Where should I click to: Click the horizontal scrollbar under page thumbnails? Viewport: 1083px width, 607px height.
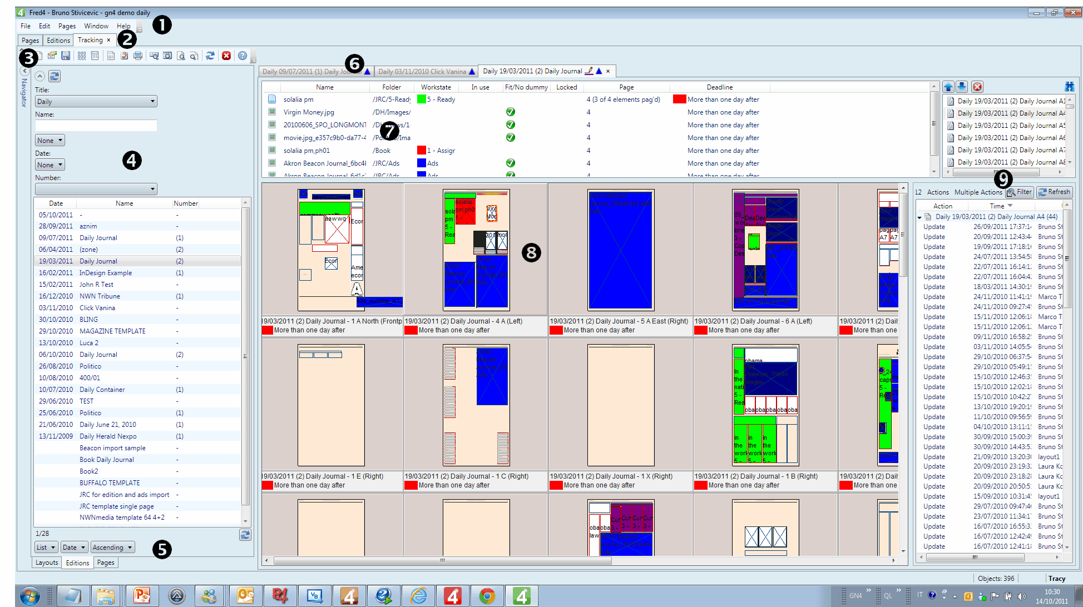pyautogui.click(x=443, y=560)
